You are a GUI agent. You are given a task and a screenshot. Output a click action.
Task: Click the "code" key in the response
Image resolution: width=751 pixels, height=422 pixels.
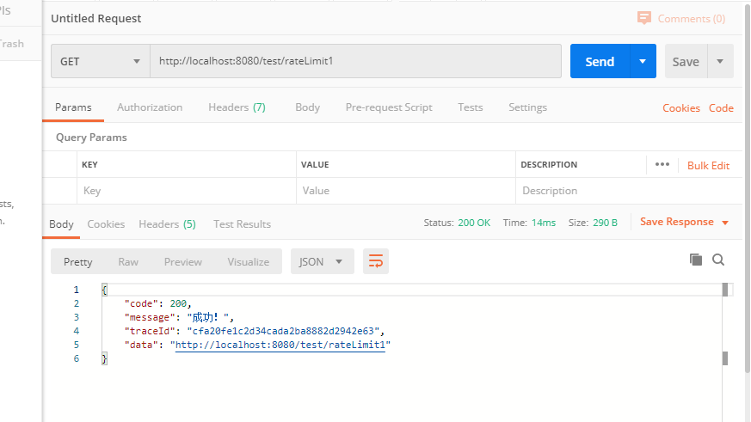[141, 303]
